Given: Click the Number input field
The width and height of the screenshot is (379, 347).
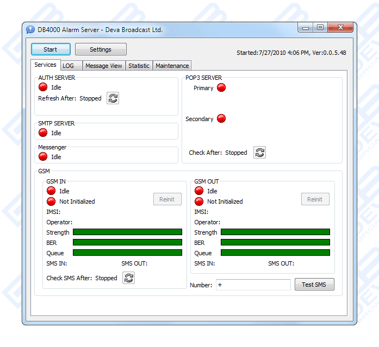Looking at the screenshot, I should coord(253,285).
